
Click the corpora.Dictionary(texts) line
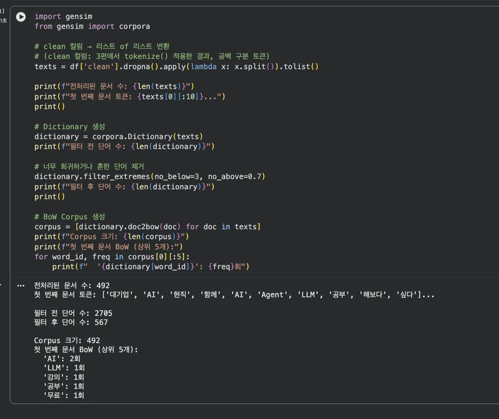tap(118, 136)
